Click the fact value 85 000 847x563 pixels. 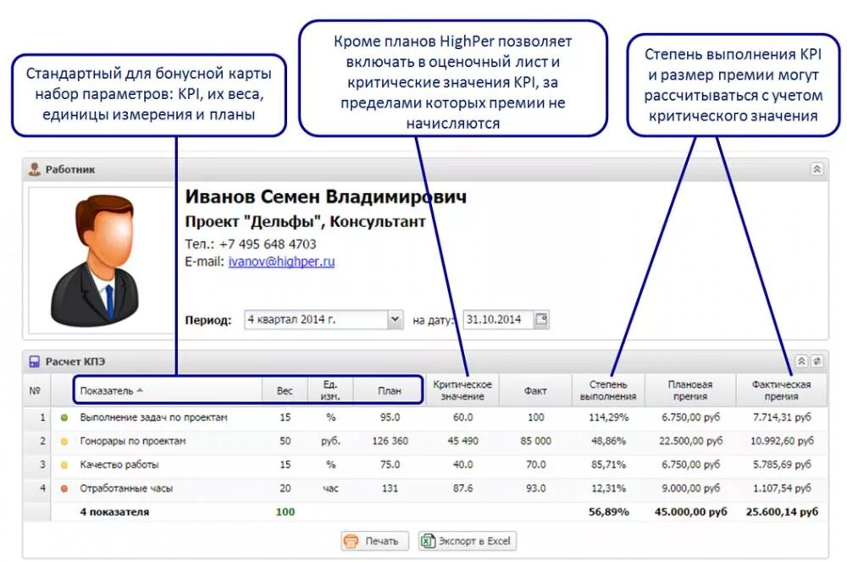536,441
